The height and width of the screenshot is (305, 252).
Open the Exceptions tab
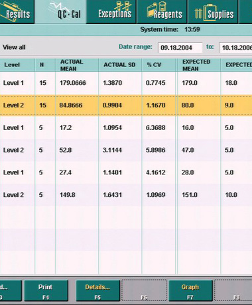[x=111, y=11]
